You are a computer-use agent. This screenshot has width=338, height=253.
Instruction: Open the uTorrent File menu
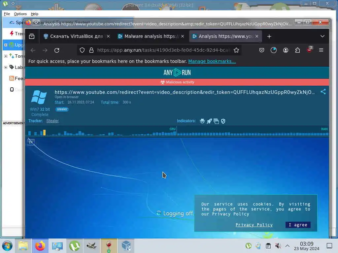[7, 14]
